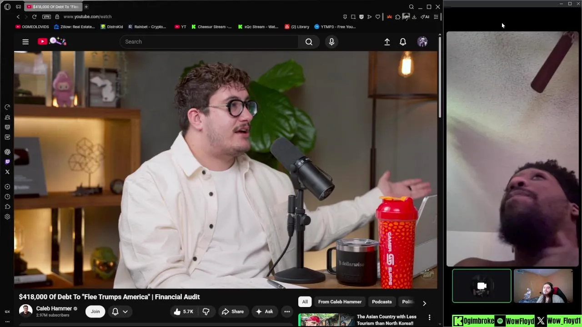Open the Workspaces icon left of the tab
The height and width of the screenshot is (327, 582).
coord(18,7)
